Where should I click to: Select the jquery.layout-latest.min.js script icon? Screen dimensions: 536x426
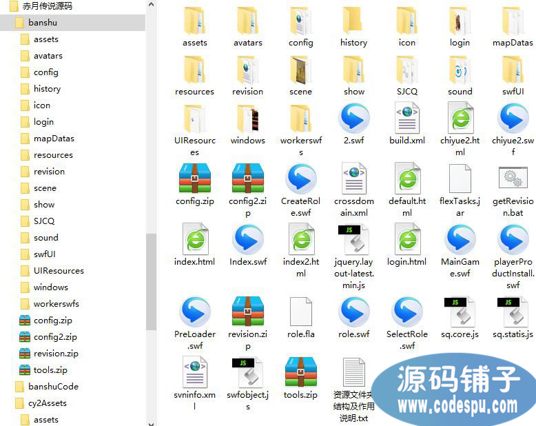click(354, 239)
